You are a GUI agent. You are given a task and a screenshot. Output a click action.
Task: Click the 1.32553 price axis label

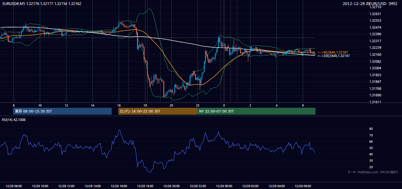click(376, 20)
